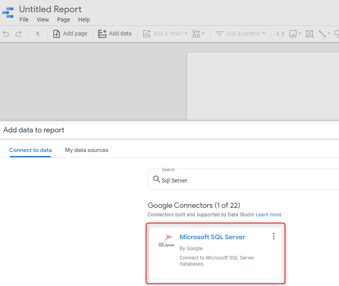Click the redo arrow icon
This screenshot has width=339, height=286.
[19, 34]
